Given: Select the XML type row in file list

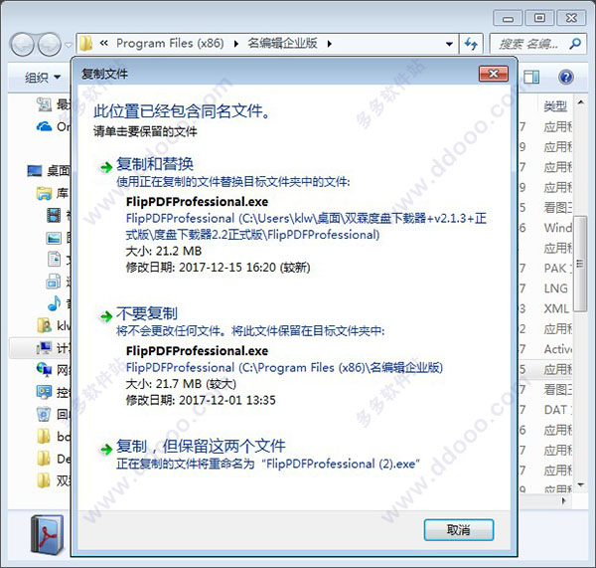Looking at the screenshot, I should [x=545, y=308].
